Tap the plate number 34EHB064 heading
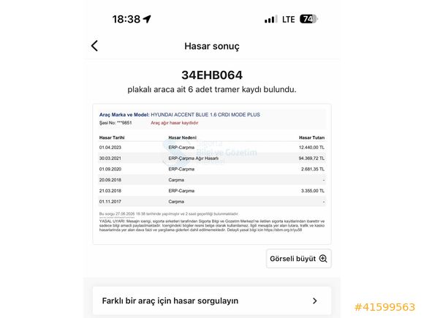This screenshot has width=424, height=318. click(212, 75)
